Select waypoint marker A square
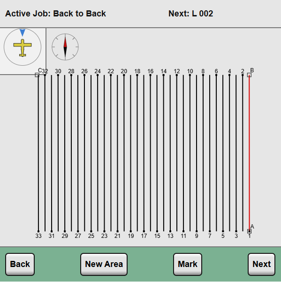 (249, 231)
